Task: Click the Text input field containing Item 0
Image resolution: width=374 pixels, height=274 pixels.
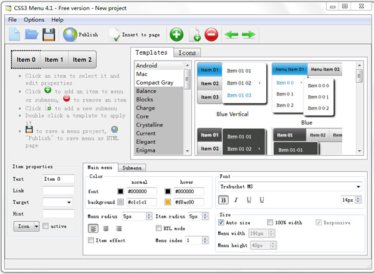Action: click(x=59, y=179)
